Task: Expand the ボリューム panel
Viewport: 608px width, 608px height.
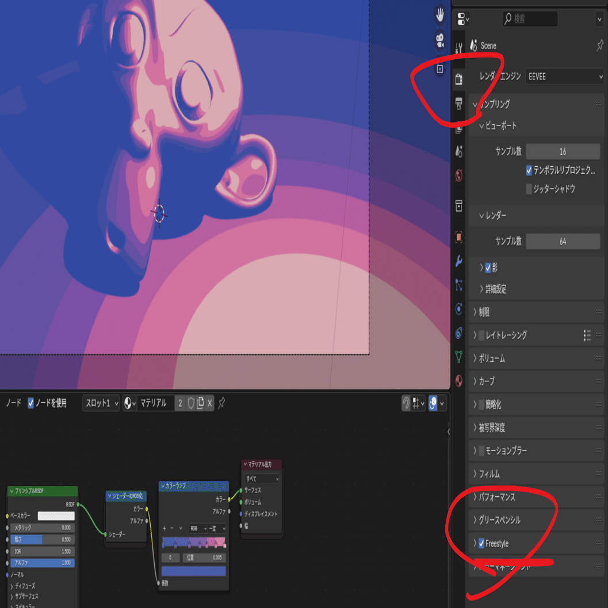Action: (x=537, y=358)
